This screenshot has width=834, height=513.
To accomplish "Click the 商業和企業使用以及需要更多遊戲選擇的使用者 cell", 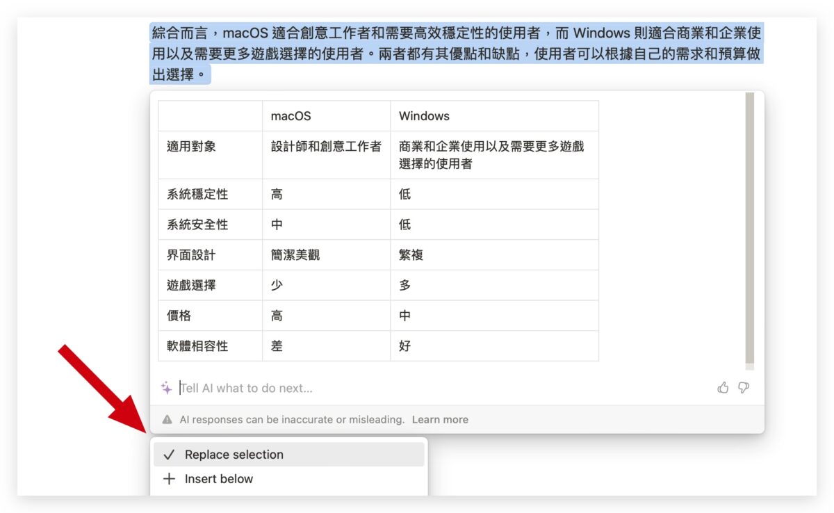I will pos(495,155).
